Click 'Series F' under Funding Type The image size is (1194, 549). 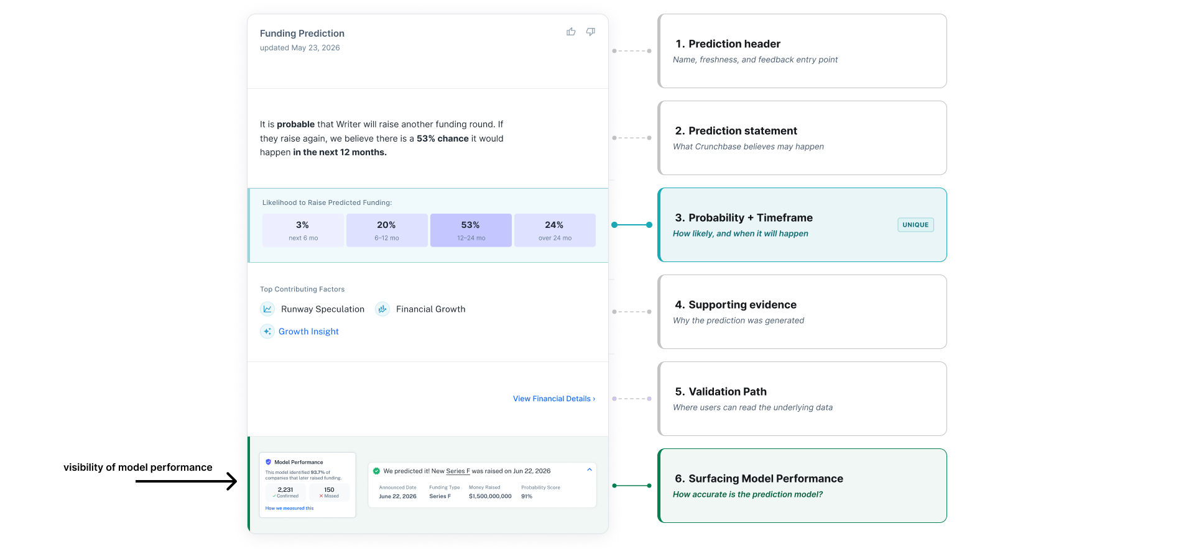click(440, 496)
